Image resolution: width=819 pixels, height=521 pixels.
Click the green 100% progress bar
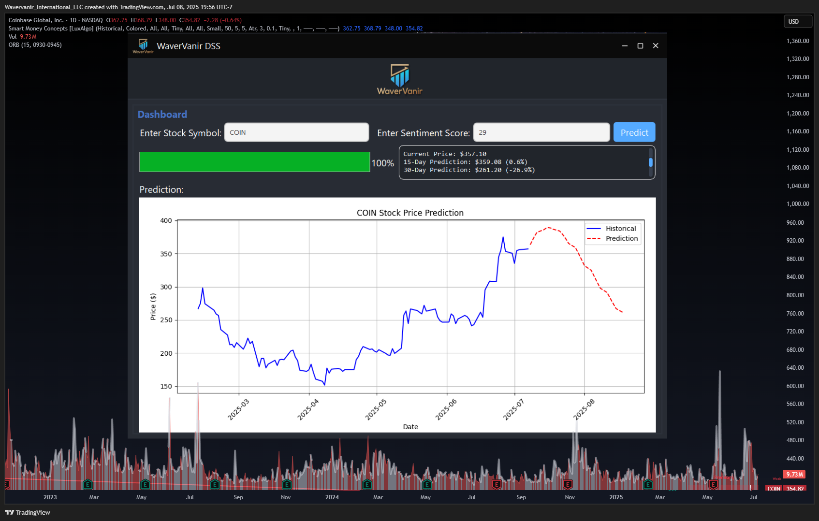[x=255, y=162]
